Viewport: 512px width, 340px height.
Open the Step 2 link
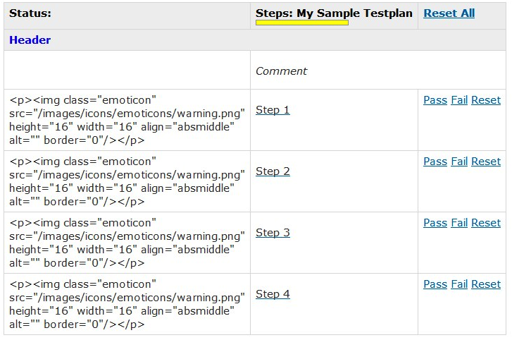pyautogui.click(x=273, y=171)
